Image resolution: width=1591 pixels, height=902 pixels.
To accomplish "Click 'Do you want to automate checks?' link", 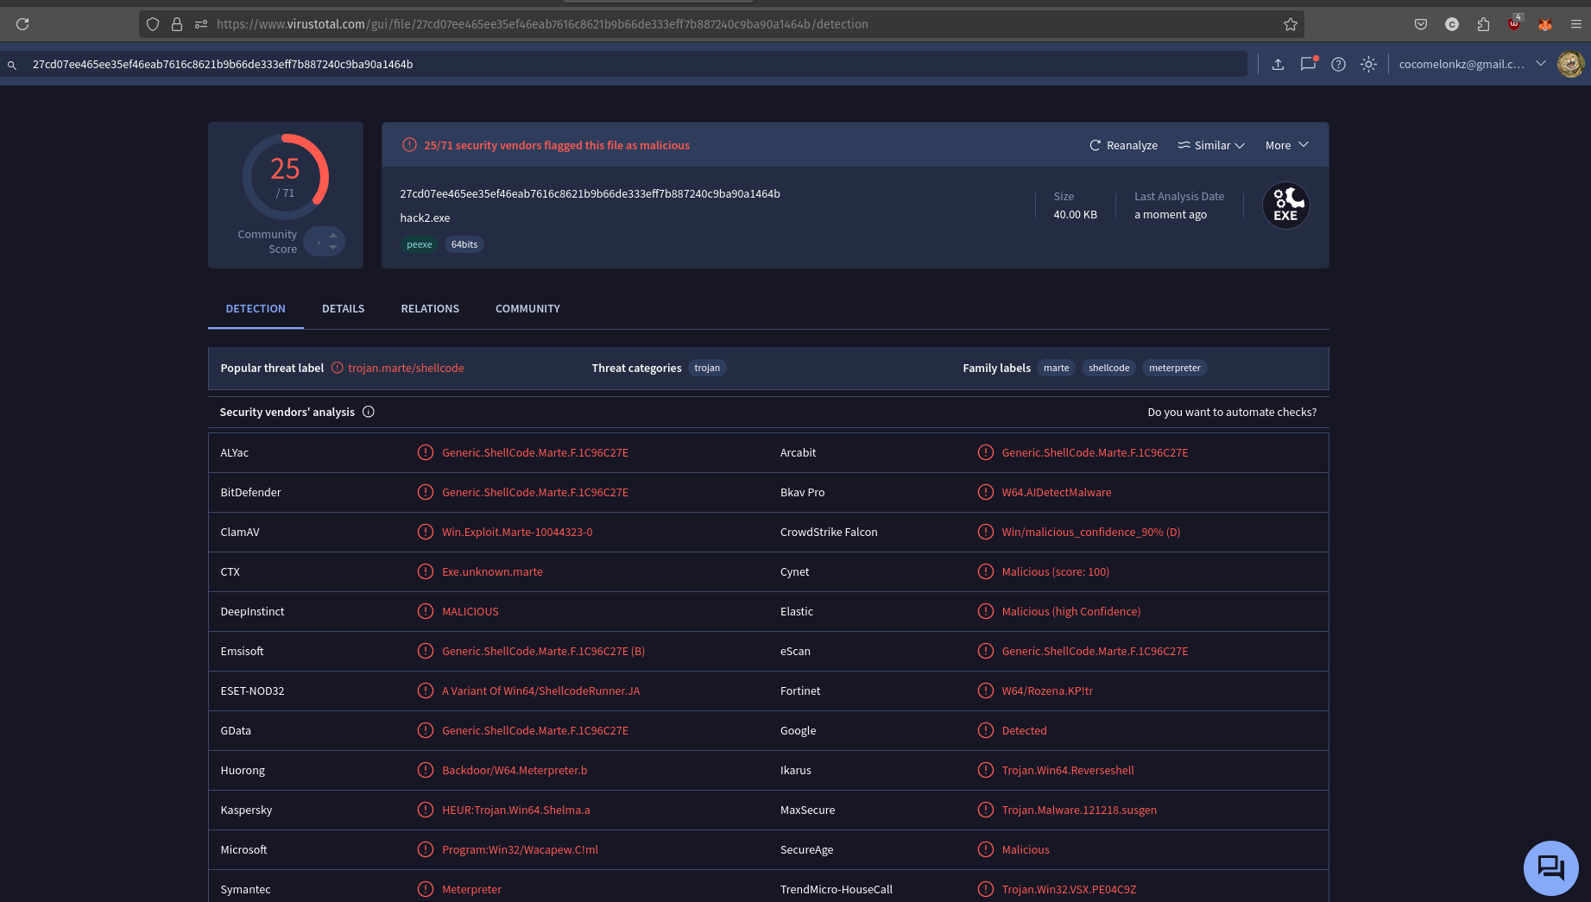I will coord(1232,412).
